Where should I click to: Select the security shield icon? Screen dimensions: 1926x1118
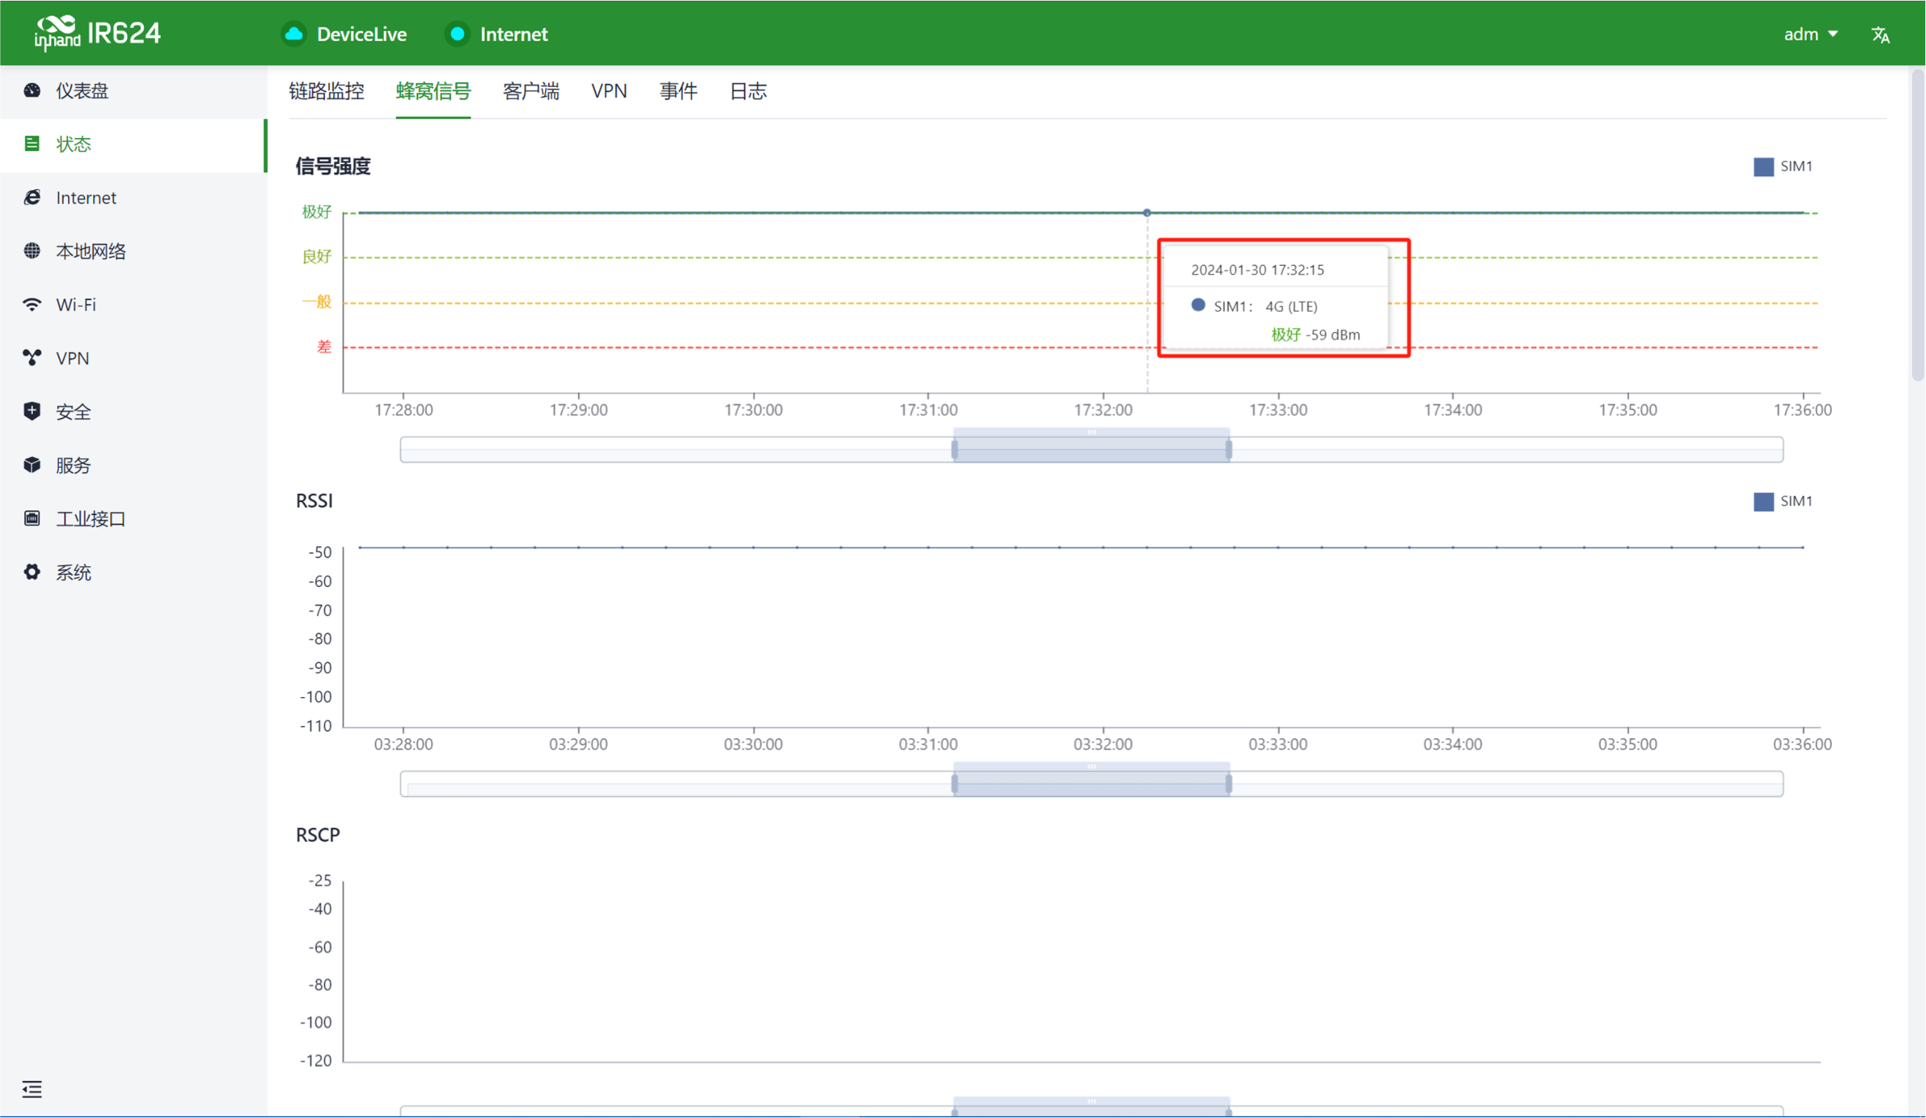coord(32,411)
